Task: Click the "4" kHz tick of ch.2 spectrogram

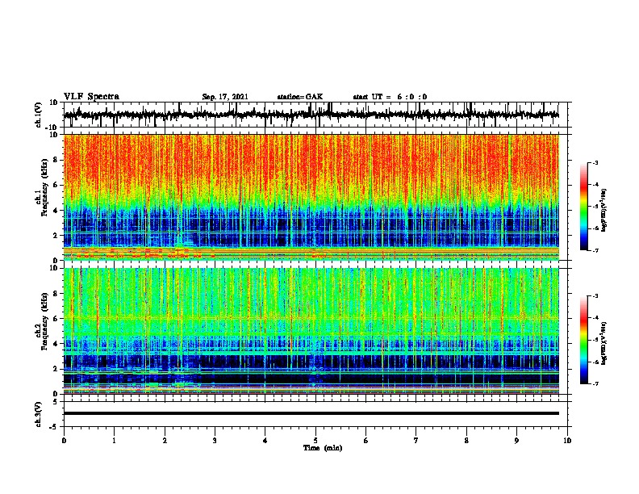Action: click(56, 344)
